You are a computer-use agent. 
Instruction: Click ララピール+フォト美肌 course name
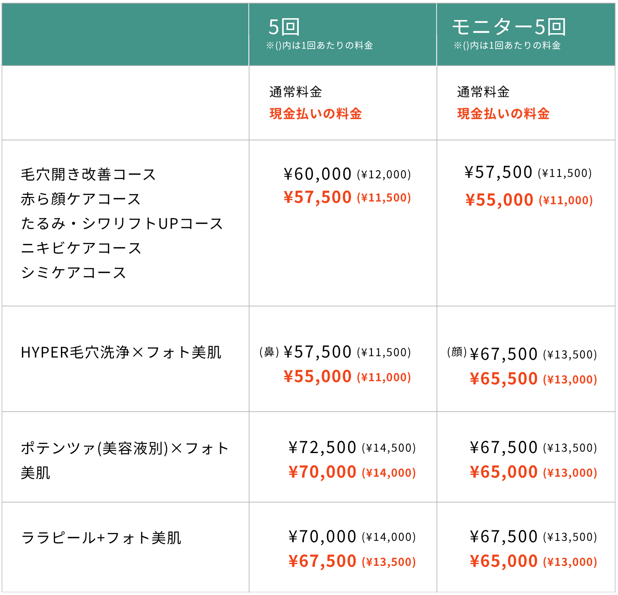tap(101, 538)
